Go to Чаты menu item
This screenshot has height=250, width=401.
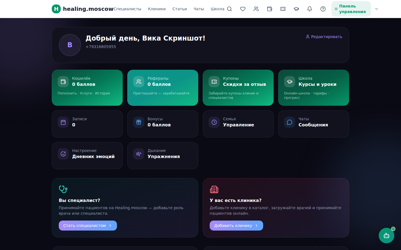[199, 9]
